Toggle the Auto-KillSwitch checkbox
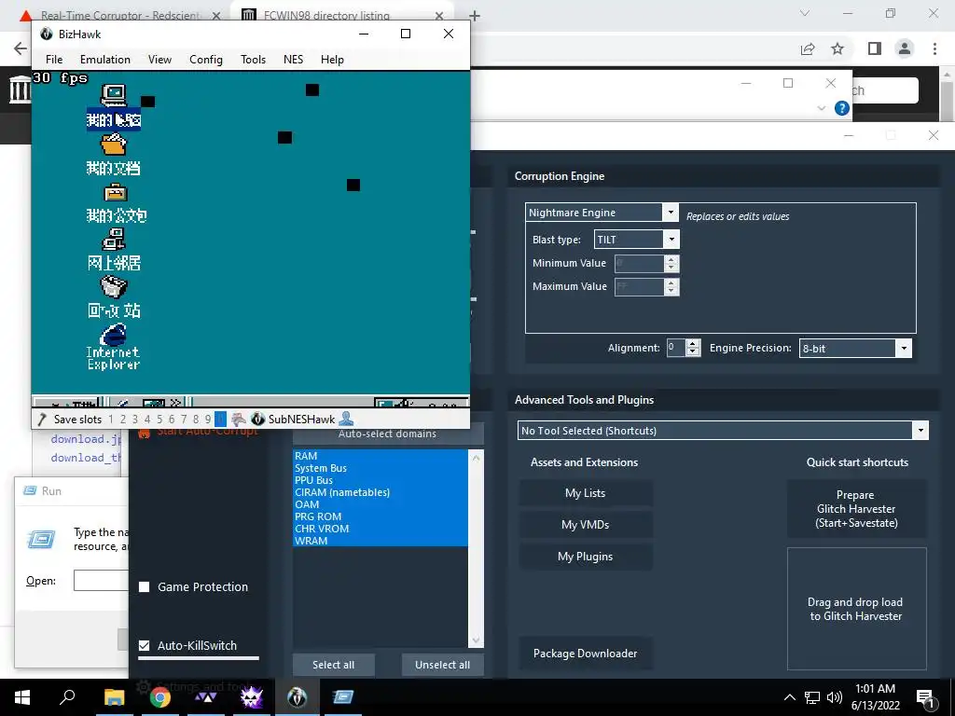The width and height of the screenshot is (955, 716). (145, 645)
